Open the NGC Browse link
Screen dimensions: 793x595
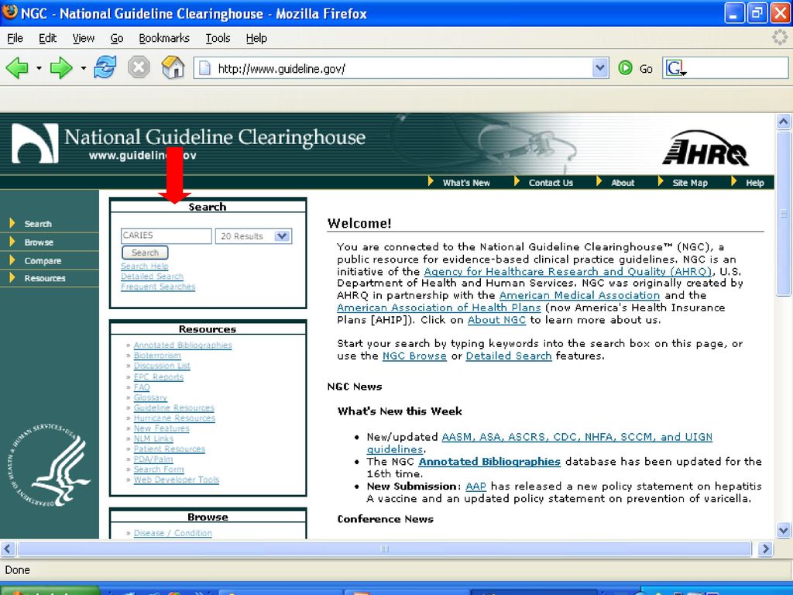click(414, 356)
